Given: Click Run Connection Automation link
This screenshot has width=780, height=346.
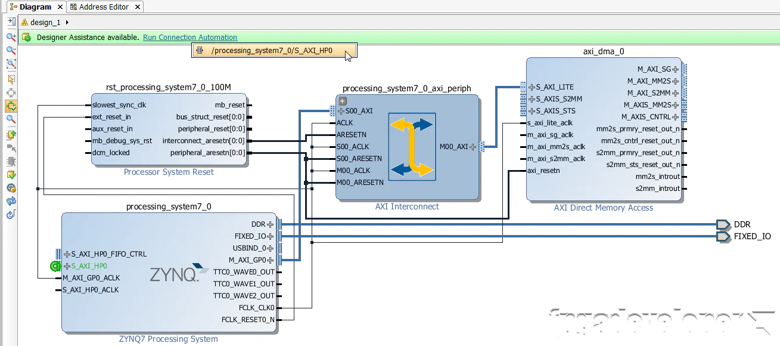Looking at the screenshot, I should (189, 37).
